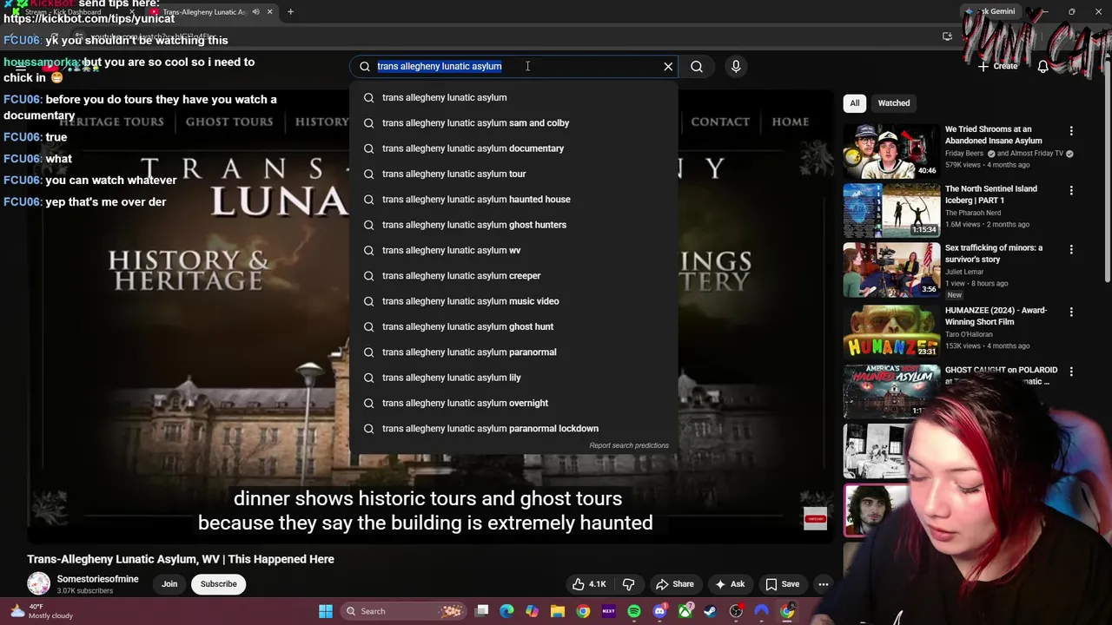Click the YouTube search magnifier button
The image size is (1112, 625).
(697, 66)
